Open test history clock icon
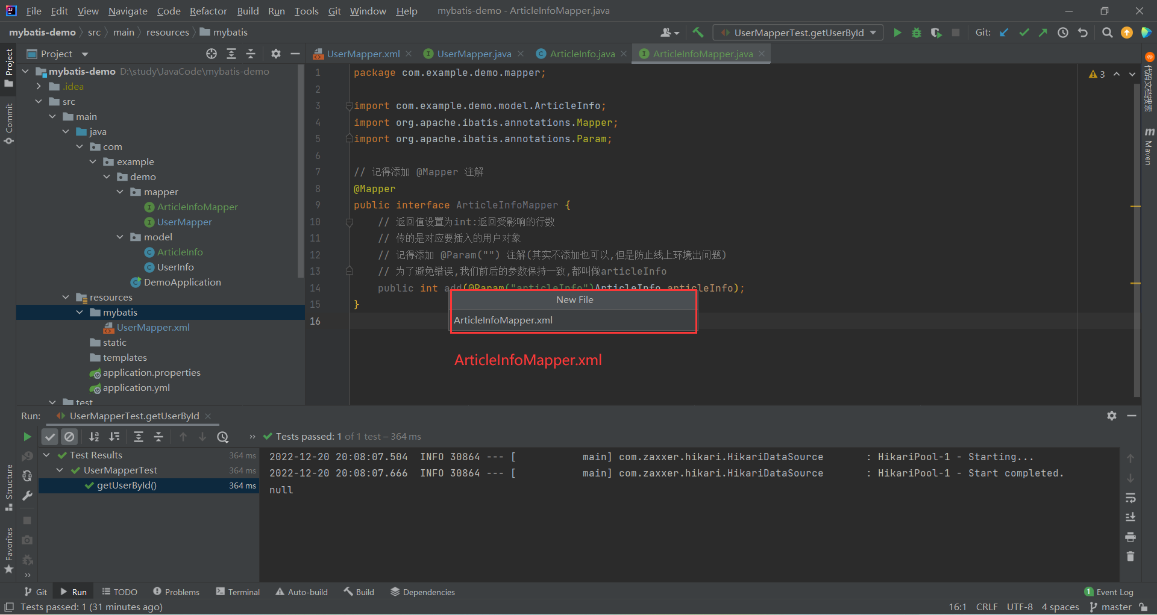The image size is (1157, 615). (223, 437)
